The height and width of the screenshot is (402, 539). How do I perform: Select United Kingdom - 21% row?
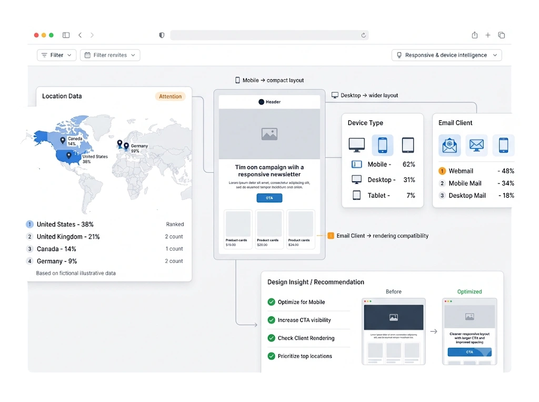click(x=105, y=236)
